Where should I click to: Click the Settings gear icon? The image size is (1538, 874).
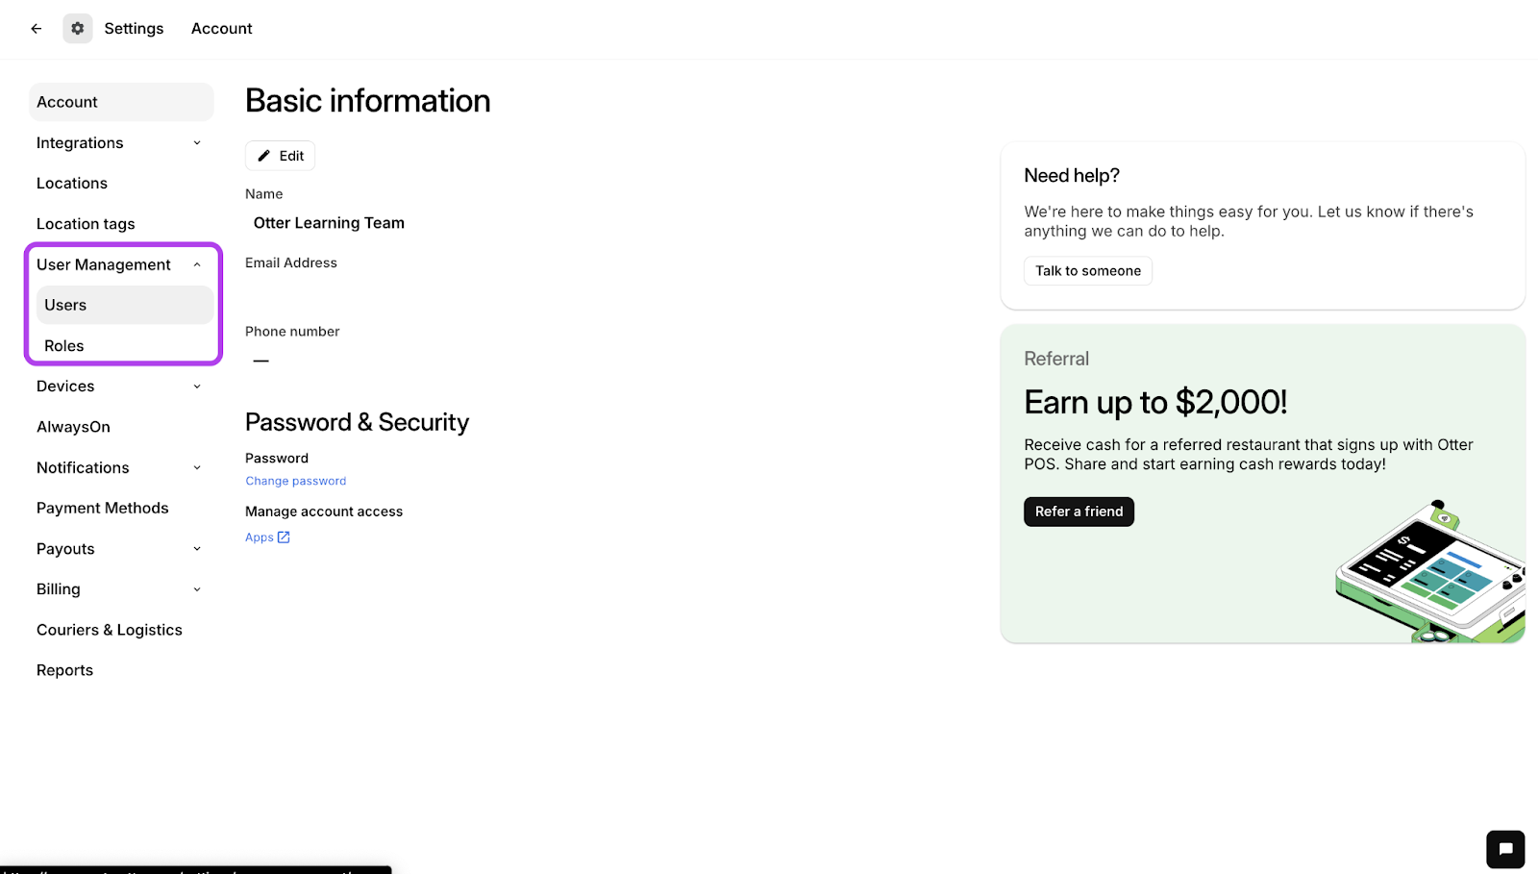pos(78,29)
